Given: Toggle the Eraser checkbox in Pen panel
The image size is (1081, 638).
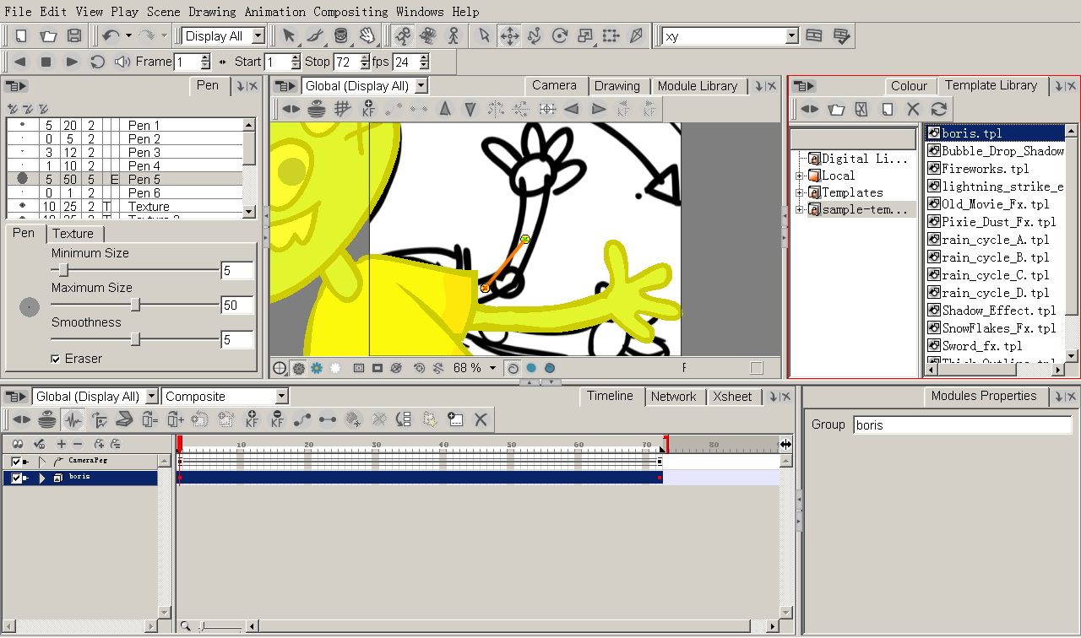Looking at the screenshot, I should pos(56,359).
